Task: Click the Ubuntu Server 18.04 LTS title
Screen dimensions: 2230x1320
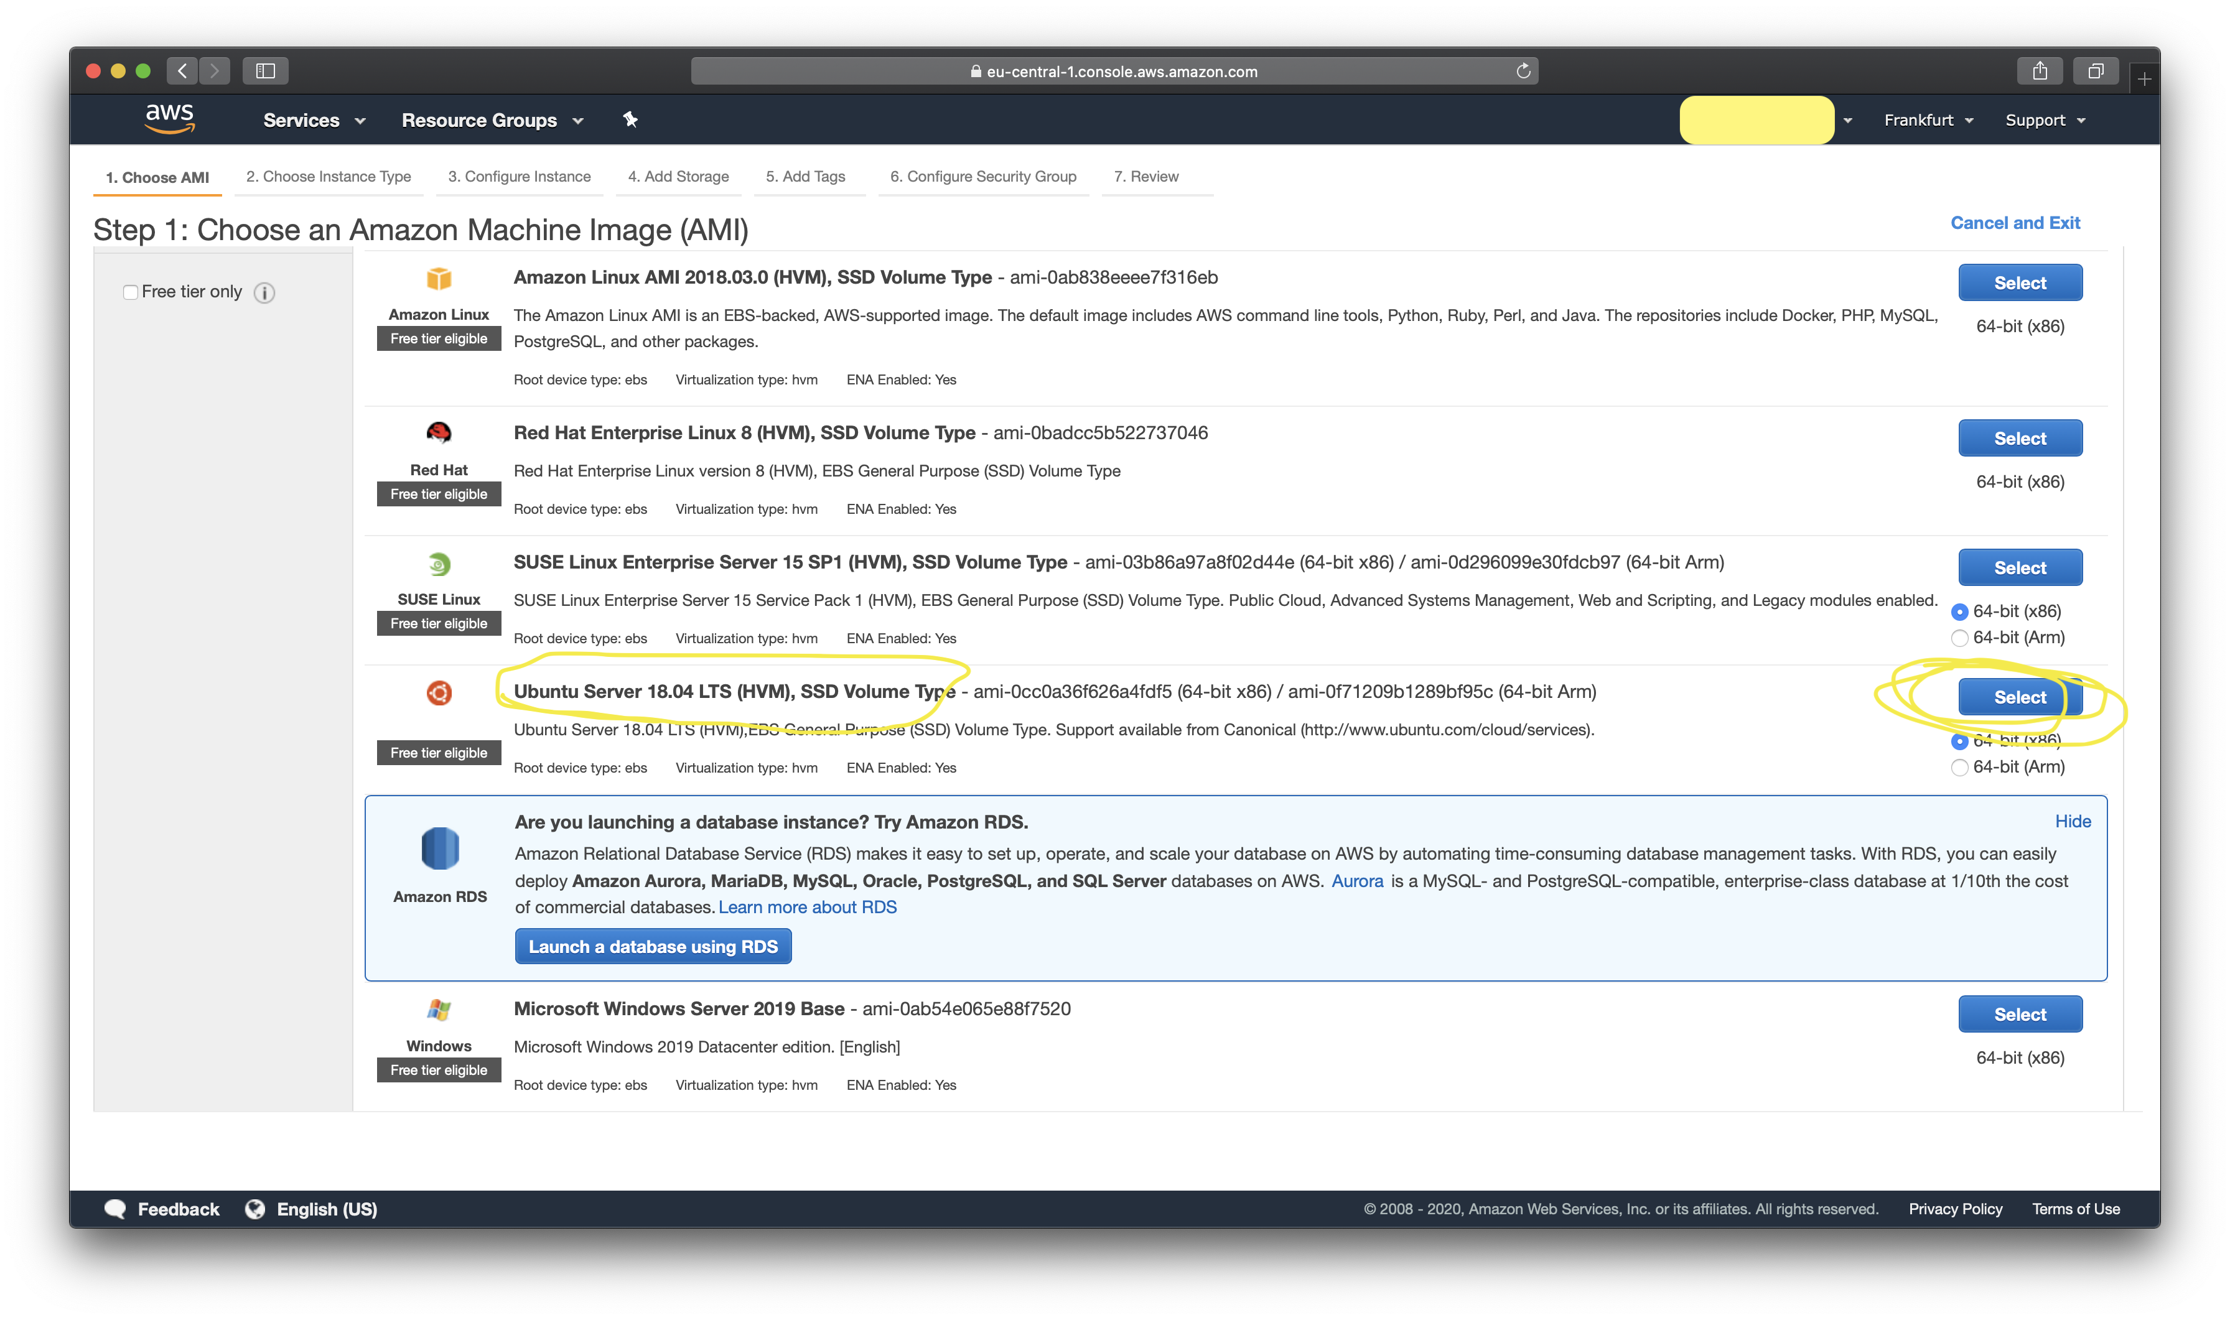Action: pyautogui.click(x=734, y=692)
